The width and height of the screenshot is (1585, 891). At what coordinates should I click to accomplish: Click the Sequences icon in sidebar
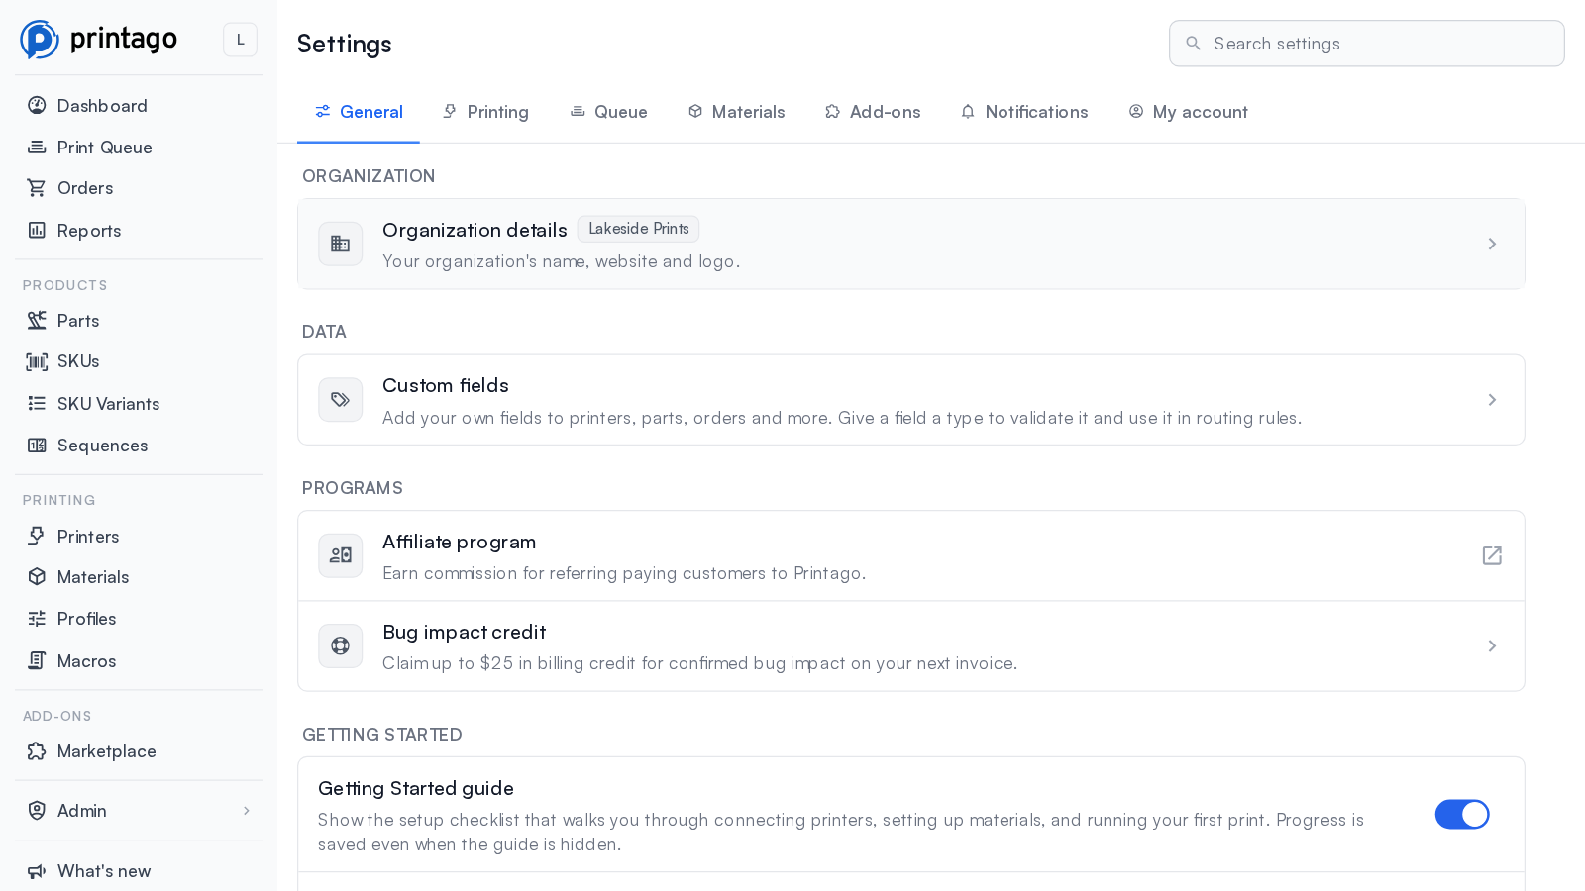(37, 445)
